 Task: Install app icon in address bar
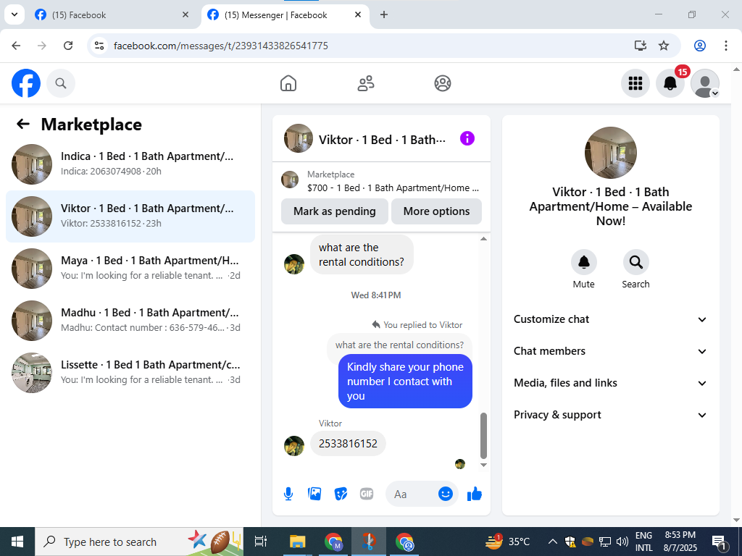641,46
